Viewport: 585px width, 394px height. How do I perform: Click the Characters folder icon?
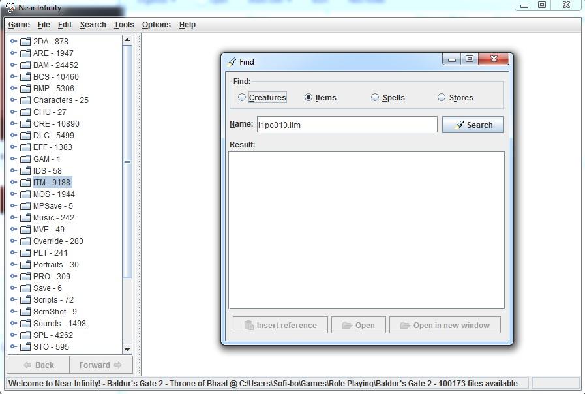(25, 100)
